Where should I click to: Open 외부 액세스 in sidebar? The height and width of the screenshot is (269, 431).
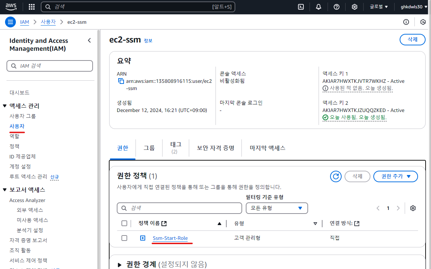tap(30, 210)
